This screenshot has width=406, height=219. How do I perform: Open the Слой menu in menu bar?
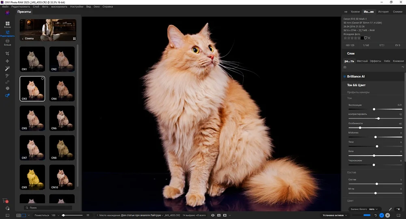pos(36,7)
